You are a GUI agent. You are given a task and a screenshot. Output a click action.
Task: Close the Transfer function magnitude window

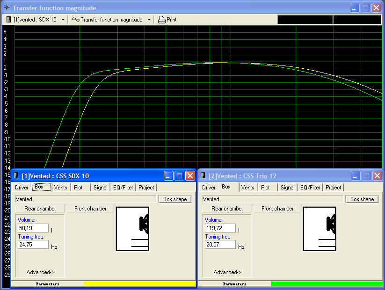pyautogui.click(x=377, y=7)
